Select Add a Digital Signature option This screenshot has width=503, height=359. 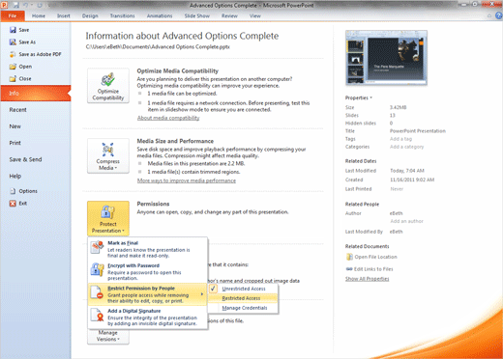click(148, 317)
